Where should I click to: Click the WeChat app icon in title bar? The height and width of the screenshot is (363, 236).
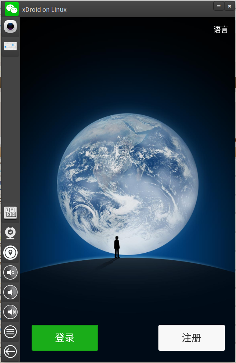pyautogui.click(x=11, y=9)
